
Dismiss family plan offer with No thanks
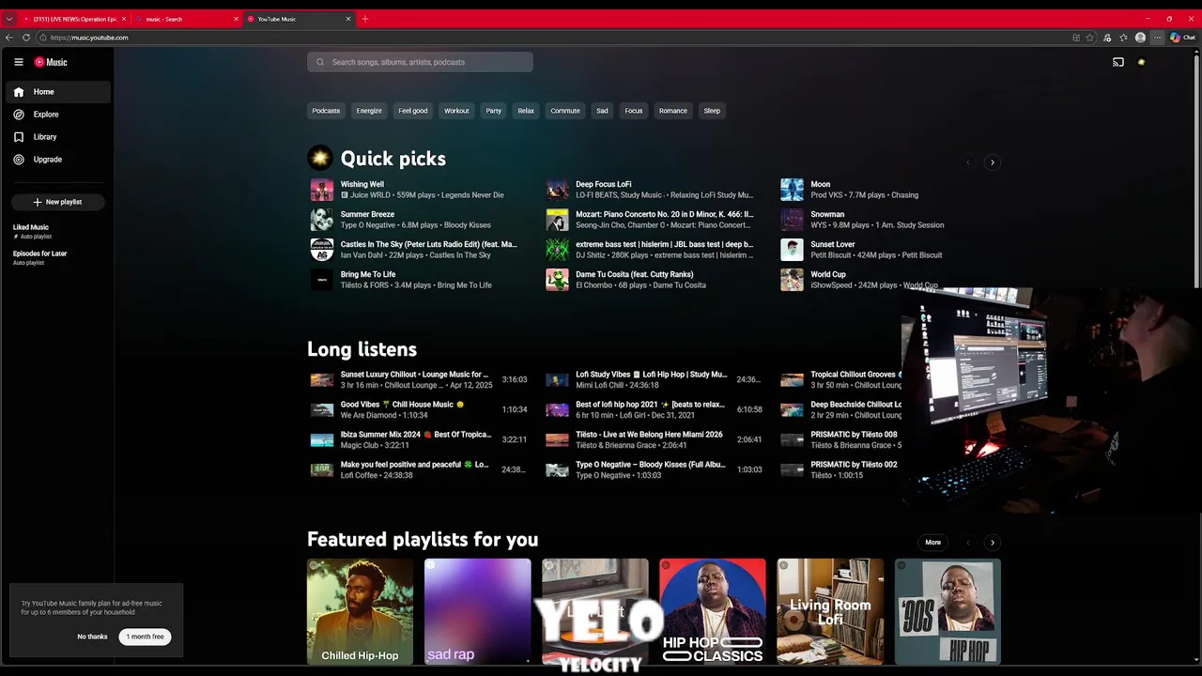point(92,637)
